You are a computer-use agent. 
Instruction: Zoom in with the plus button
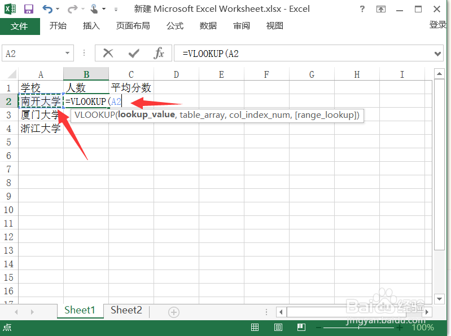tap(400, 328)
